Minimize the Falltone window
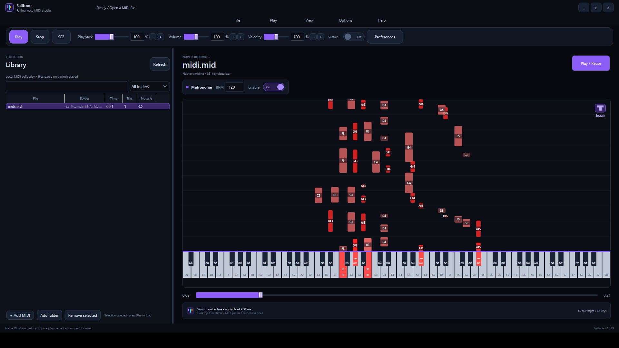Viewport: 619px width, 348px height. [x=584, y=8]
